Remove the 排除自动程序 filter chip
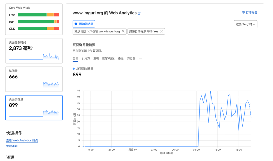 pyautogui.click(x=162, y=31)
